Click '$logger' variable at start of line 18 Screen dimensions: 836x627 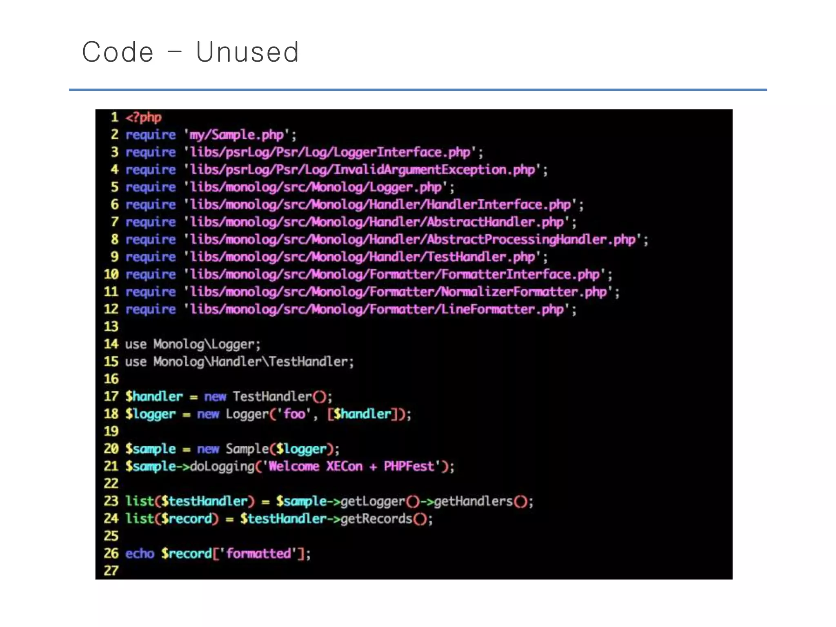click(150, 414)
